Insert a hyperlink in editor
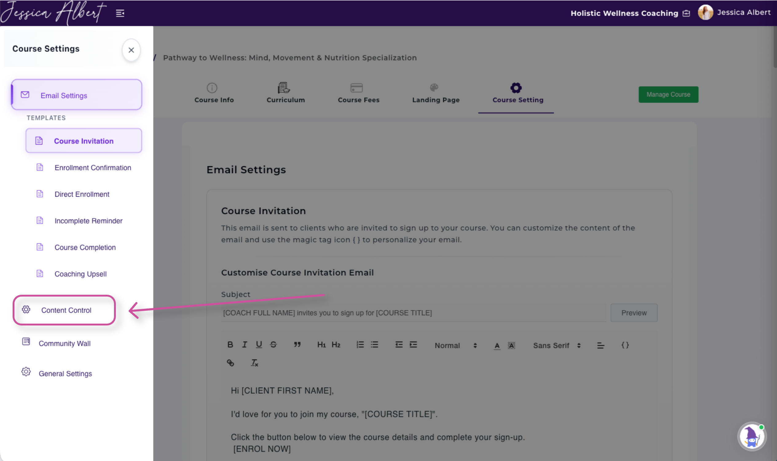The image size is (777, 461). [230, 363]
